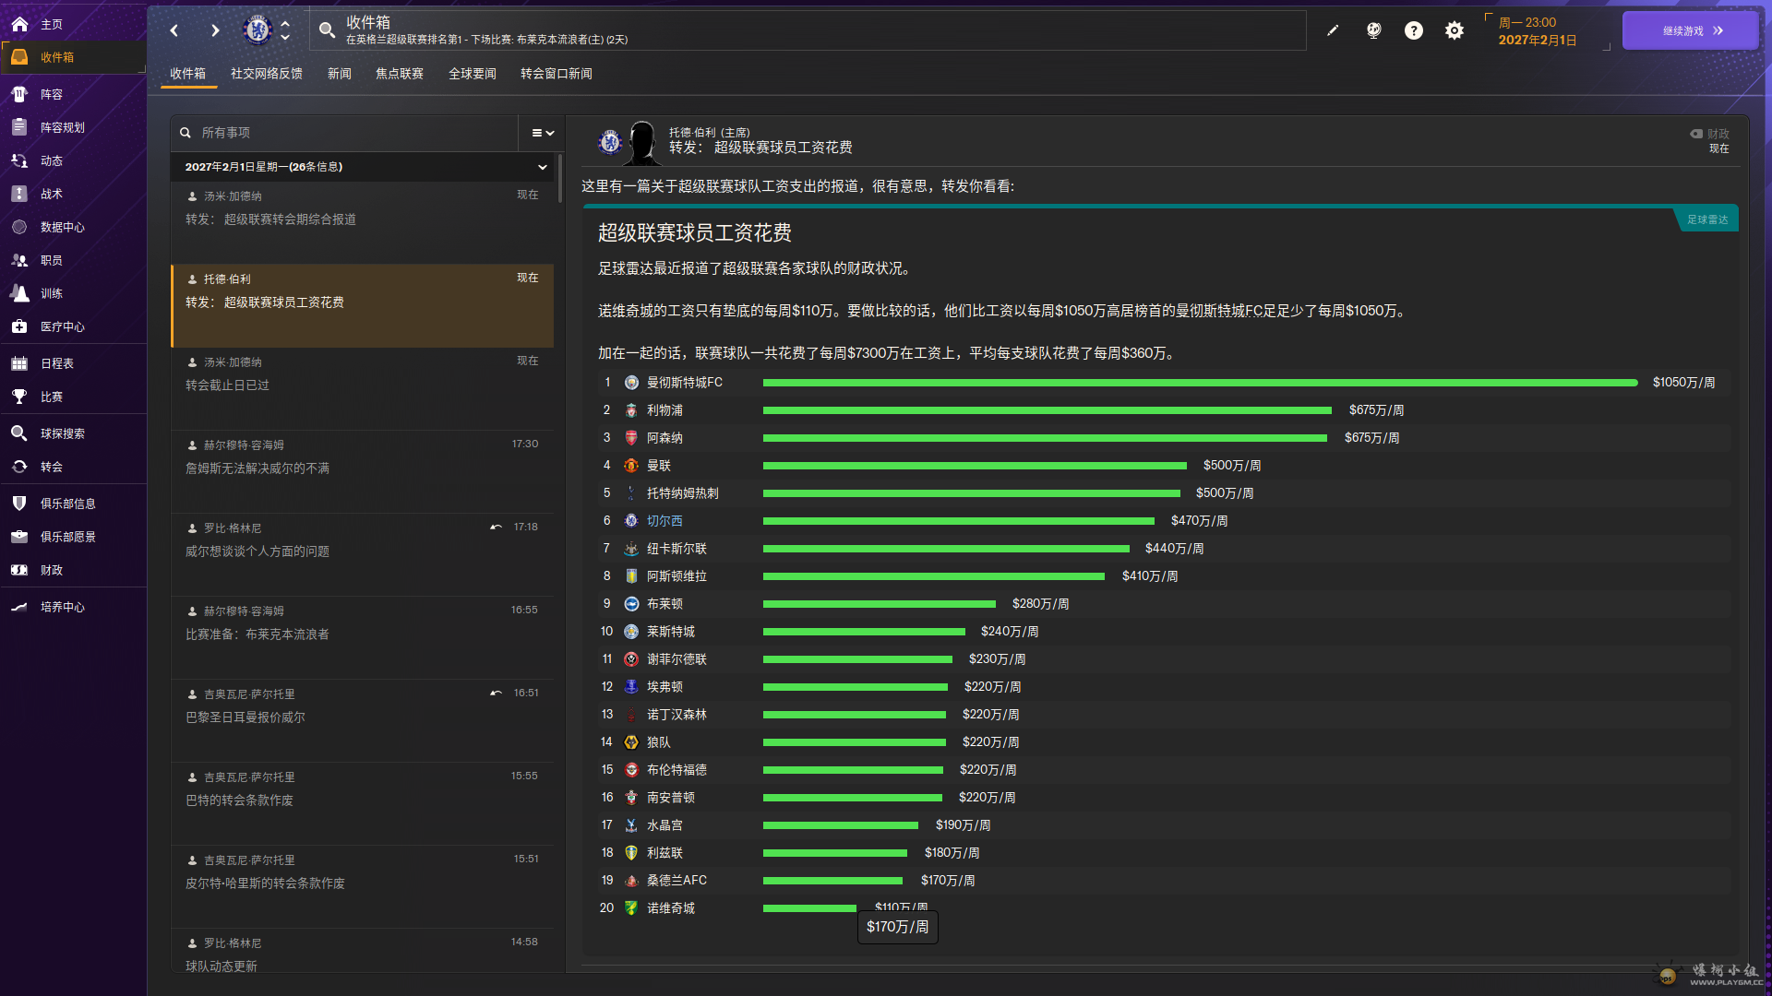Open the 曼彻斯特城FC team link
Image resolution: width=1772 pixels, height=996 pixels.
tap(685, 383)
